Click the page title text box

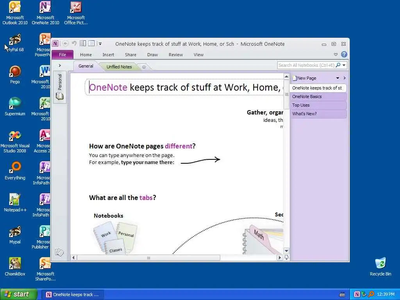184,87
